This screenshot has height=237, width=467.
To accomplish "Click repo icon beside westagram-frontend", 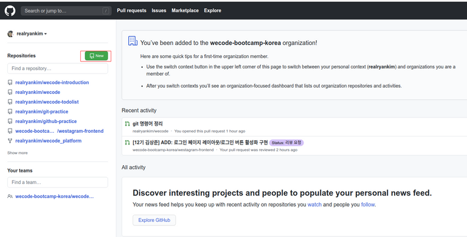I will pyautogui.click(x=10, y=131).
